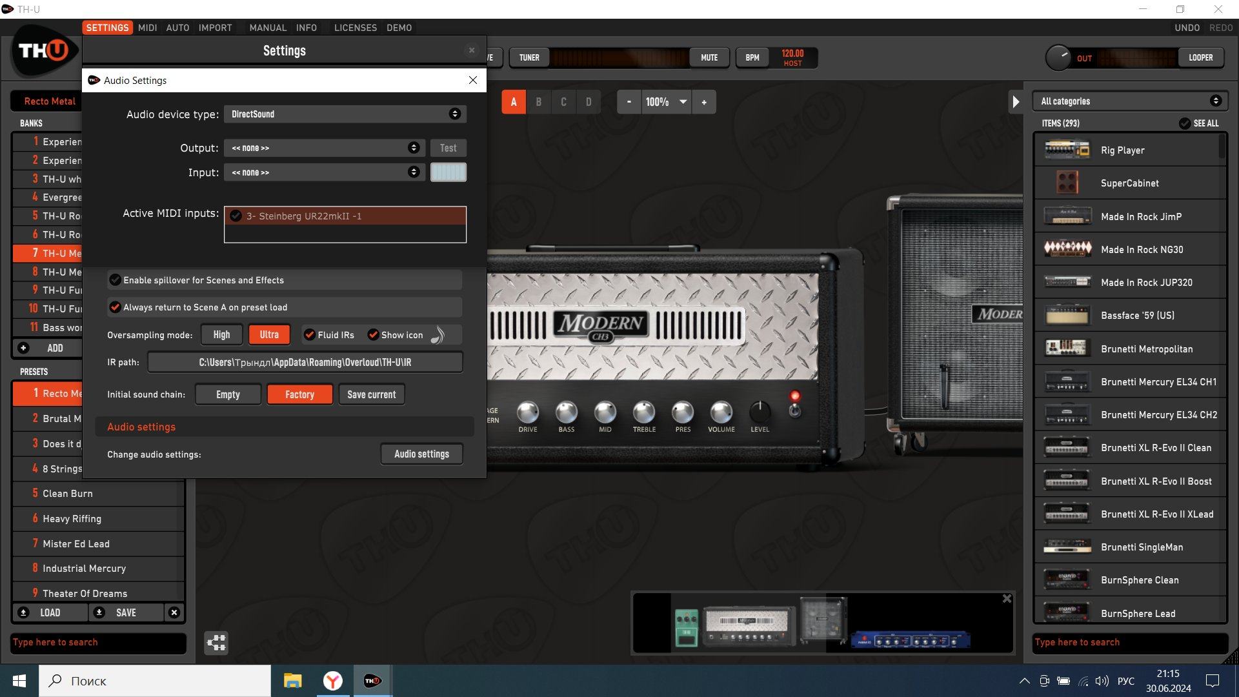Click the preset delete X icon

click(x=174, y=612)
